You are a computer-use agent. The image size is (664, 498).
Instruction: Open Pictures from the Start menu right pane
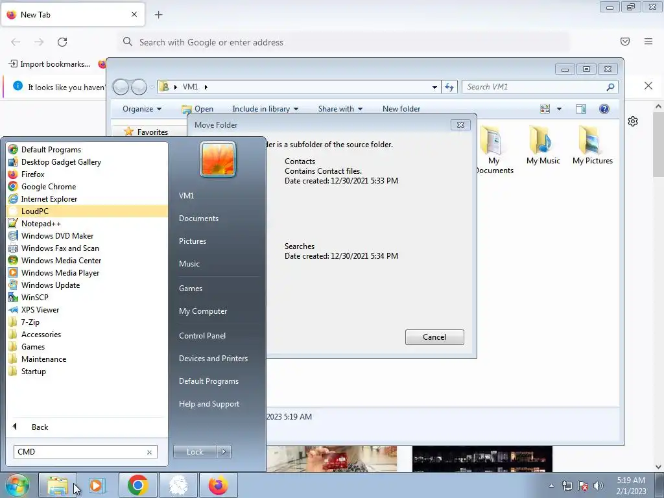(192, 241)
